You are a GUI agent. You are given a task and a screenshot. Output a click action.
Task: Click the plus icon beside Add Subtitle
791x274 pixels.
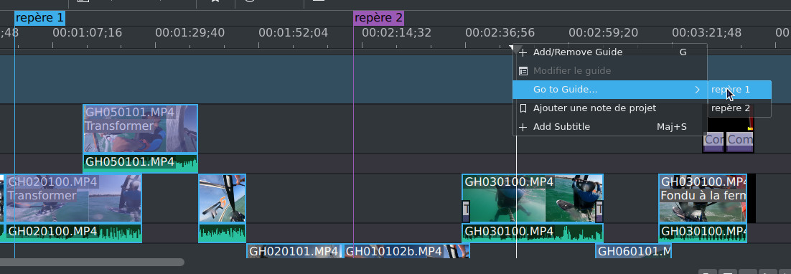[x=523, y=127]
